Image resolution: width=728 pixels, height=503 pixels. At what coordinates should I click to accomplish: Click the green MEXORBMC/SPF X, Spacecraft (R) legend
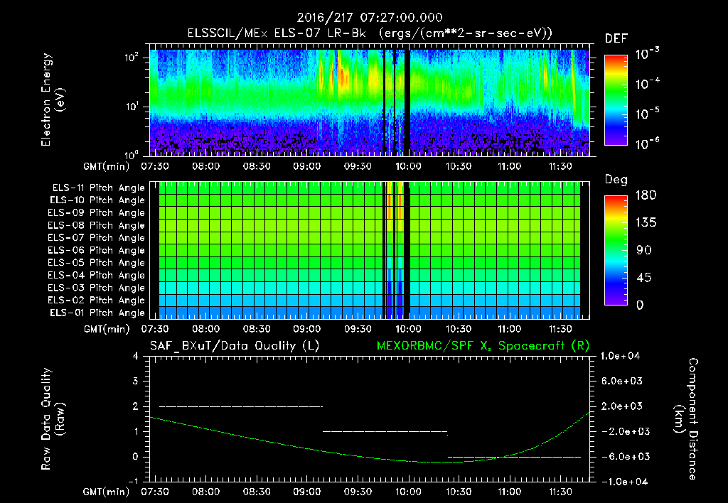[x=483, y=346]
